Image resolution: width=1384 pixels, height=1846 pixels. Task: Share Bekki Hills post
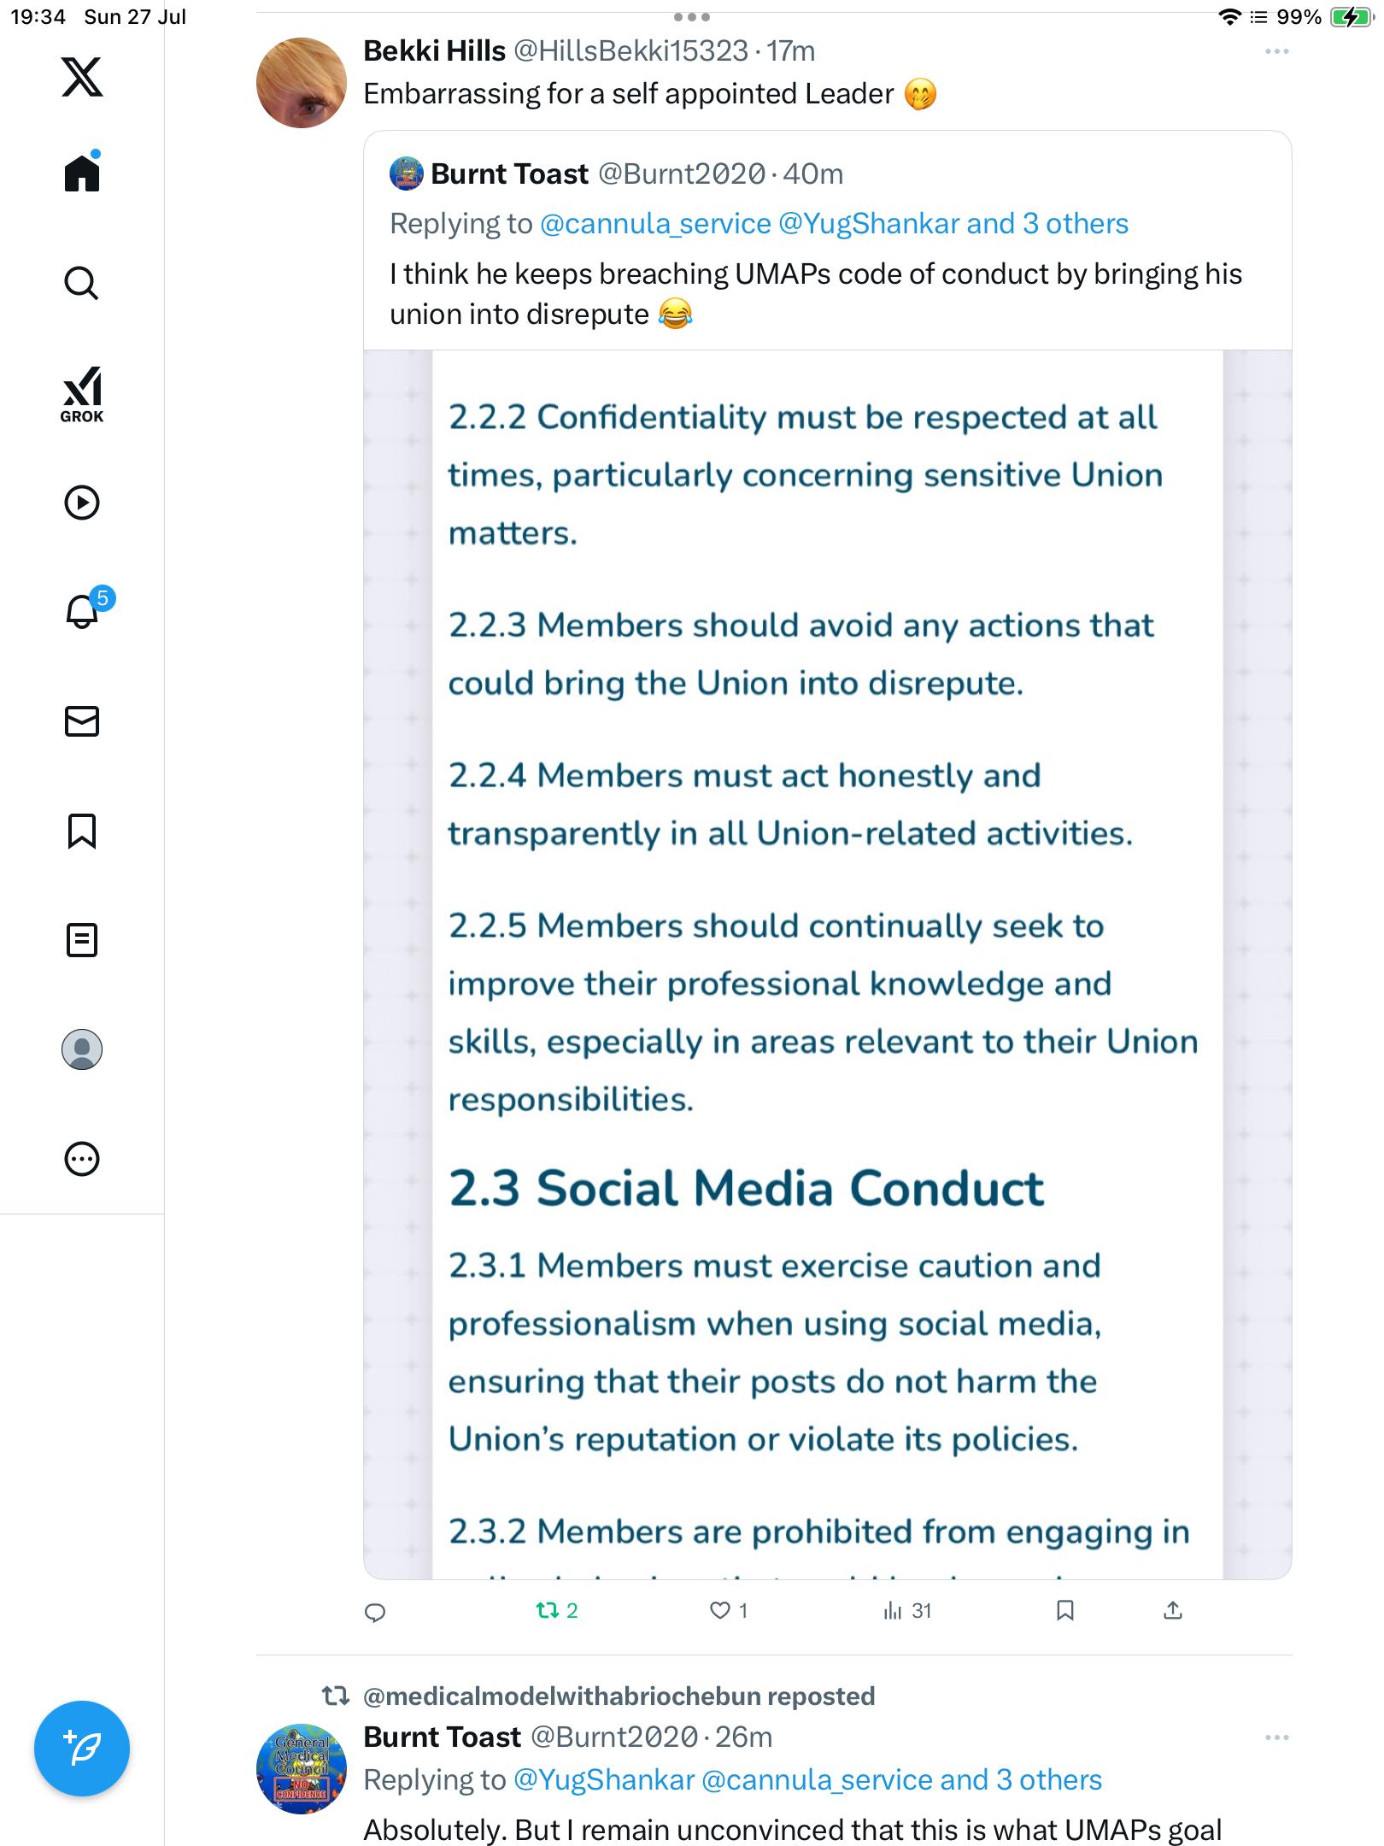(1173, 1611)
